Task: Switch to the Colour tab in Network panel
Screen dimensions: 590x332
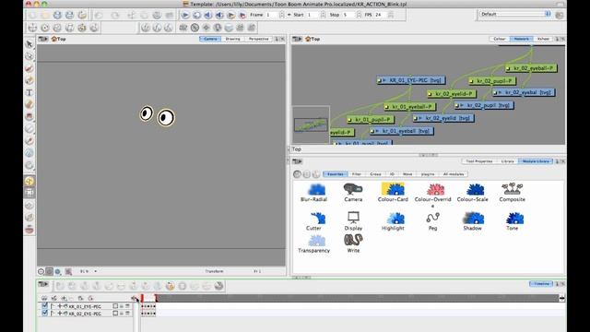Action: tap(500, 39)
